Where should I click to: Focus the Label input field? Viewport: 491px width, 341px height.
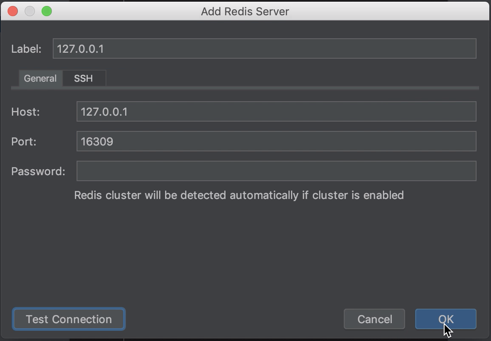265,48
